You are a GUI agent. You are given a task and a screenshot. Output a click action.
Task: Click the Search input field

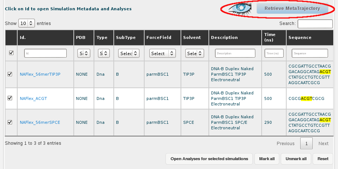(315, 24)
